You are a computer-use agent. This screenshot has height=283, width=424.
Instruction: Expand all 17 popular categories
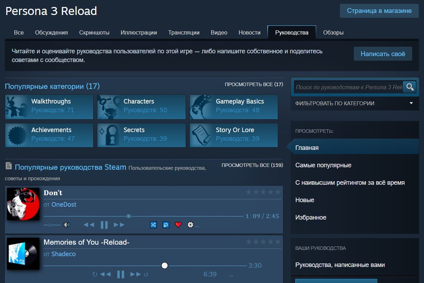(254, 84)
